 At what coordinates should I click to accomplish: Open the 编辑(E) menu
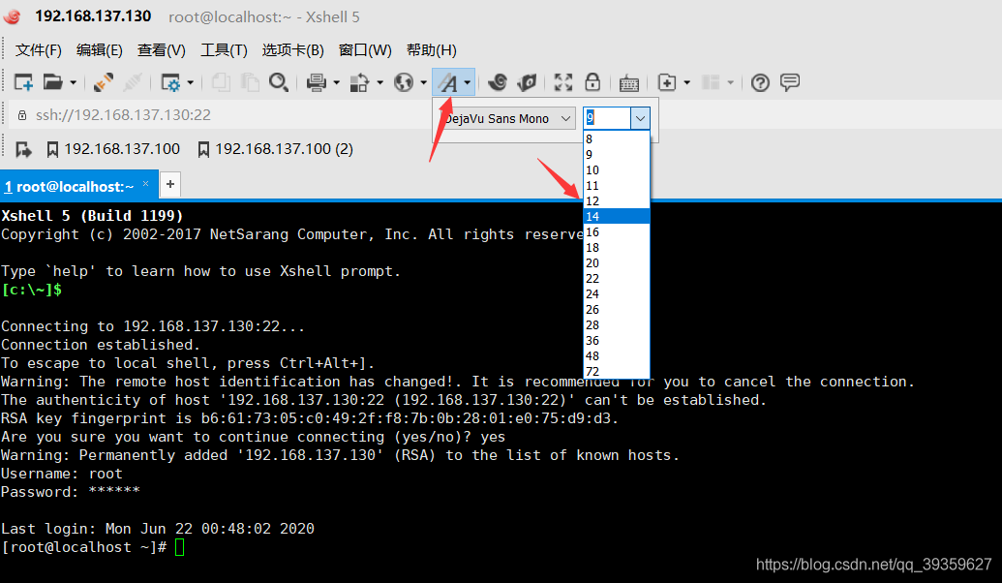[99, 49]
